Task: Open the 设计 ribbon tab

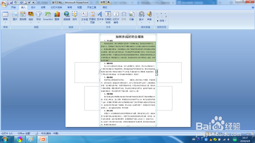Action: pyautogui.click(x=33, y=7)
